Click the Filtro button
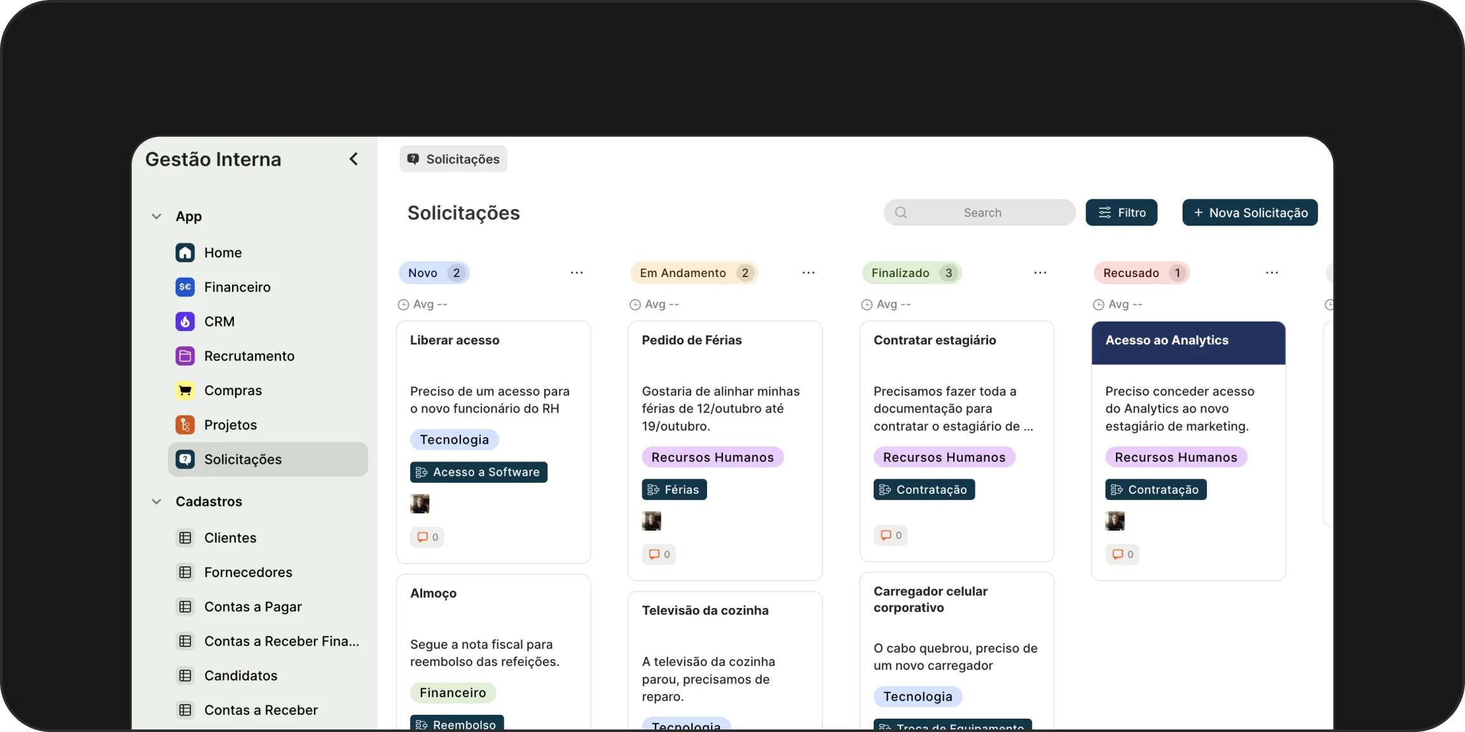The width and height of the screenshot is (1465, 732). (1122, 212)
